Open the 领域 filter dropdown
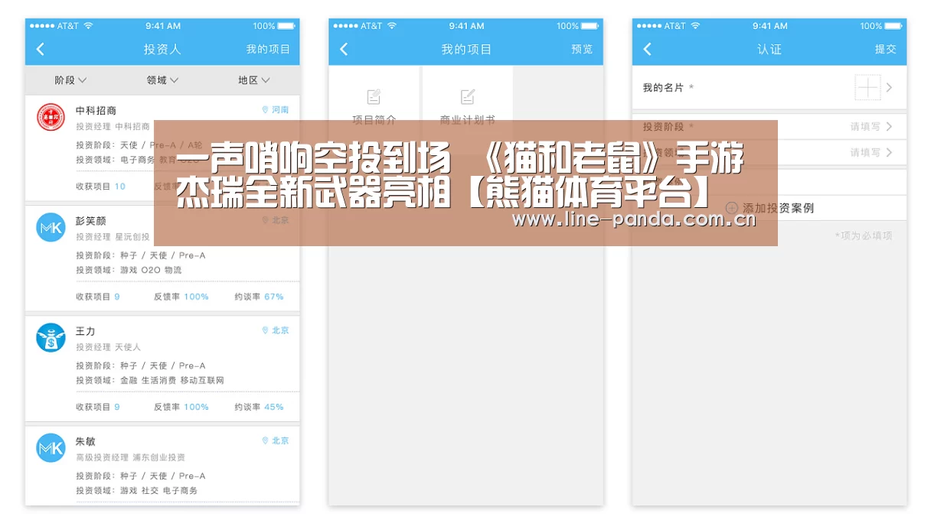Viewport: 931px width, 523px height. point(162,80)
